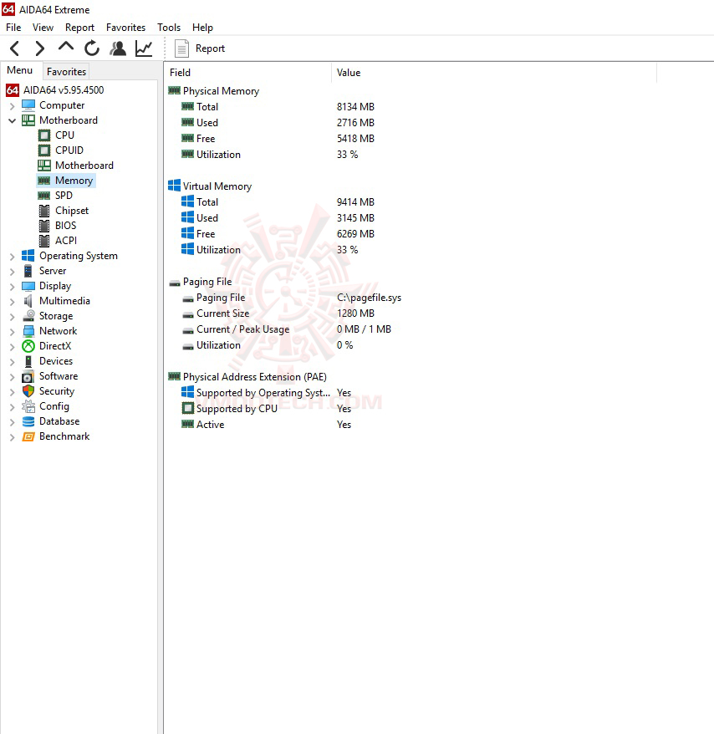Switch to the Menu tab

pos(20,70)
